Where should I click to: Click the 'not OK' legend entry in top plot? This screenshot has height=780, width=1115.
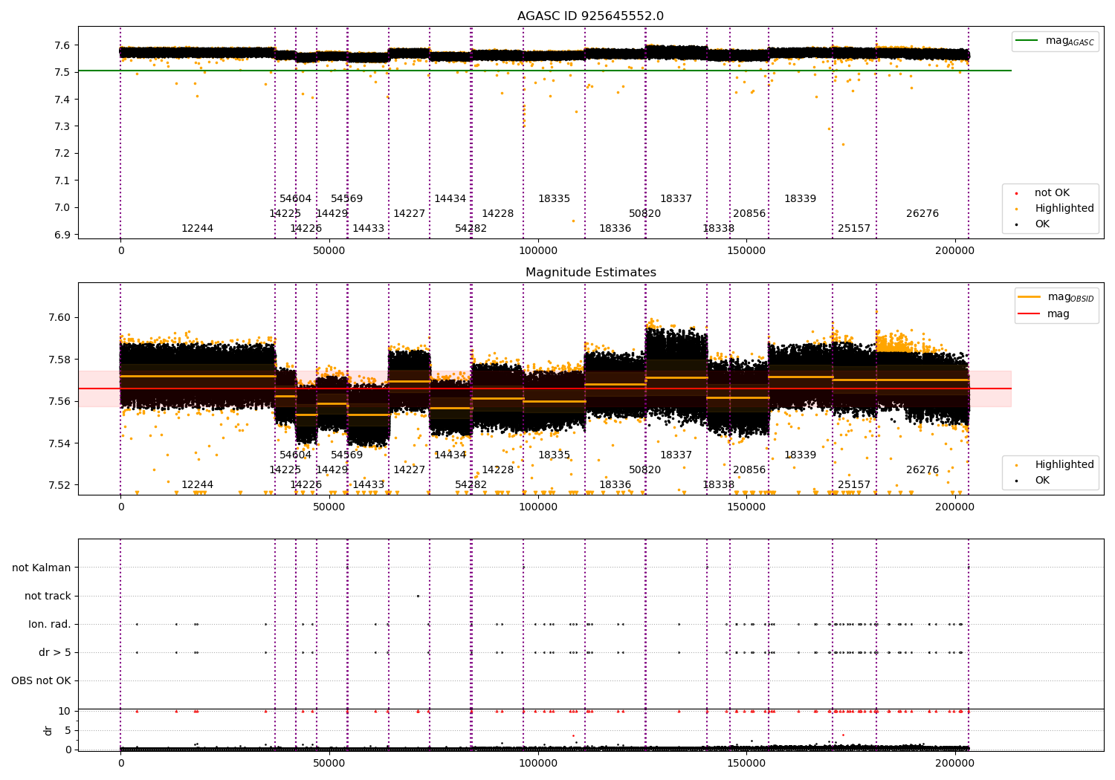1042,193
